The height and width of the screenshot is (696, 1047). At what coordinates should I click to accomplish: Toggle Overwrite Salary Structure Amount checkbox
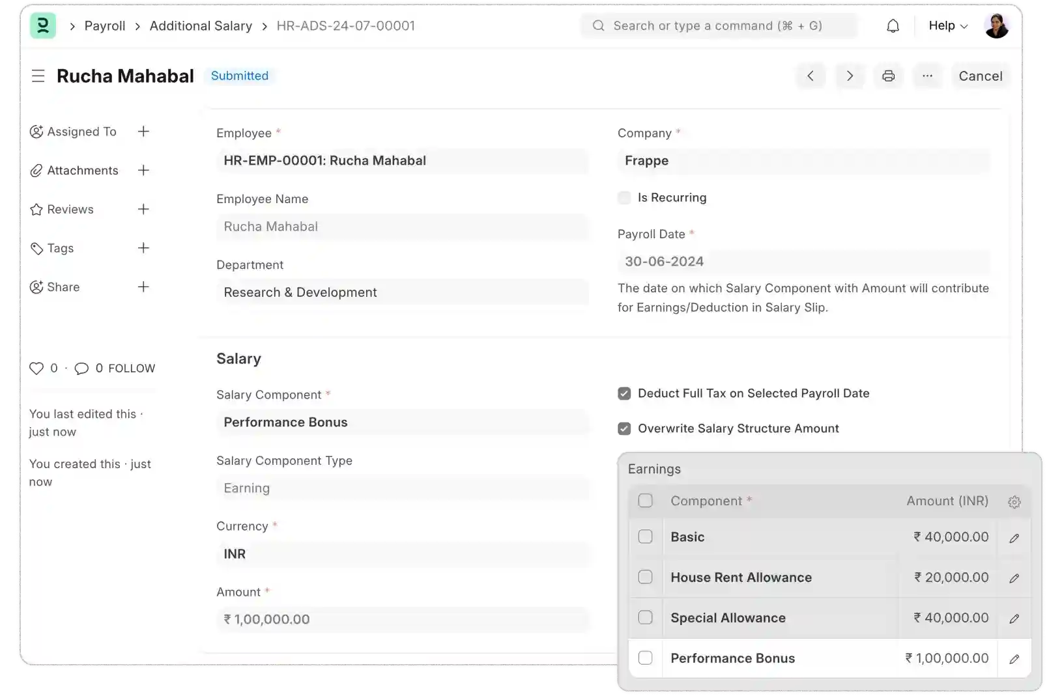pyautogui.click(x=624, y=429)
